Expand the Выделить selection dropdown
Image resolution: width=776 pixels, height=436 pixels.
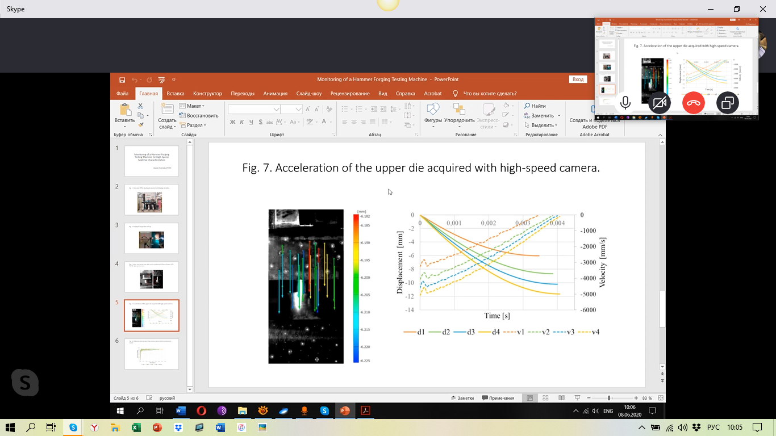(x=541, y=125)
